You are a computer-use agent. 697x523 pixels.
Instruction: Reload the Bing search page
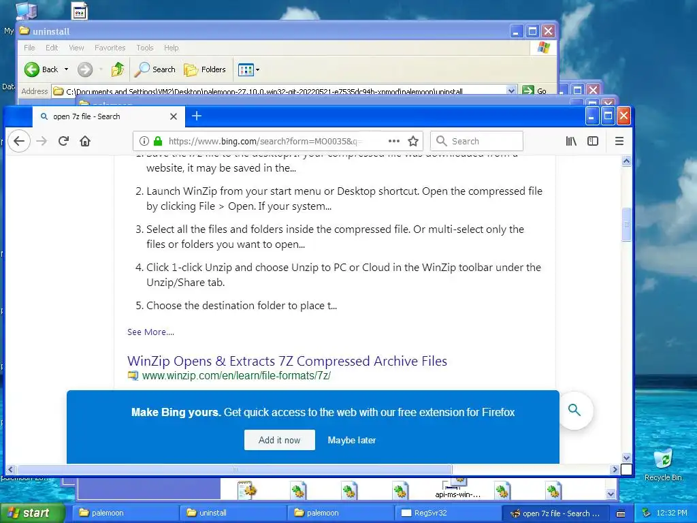tap(63, 142)
